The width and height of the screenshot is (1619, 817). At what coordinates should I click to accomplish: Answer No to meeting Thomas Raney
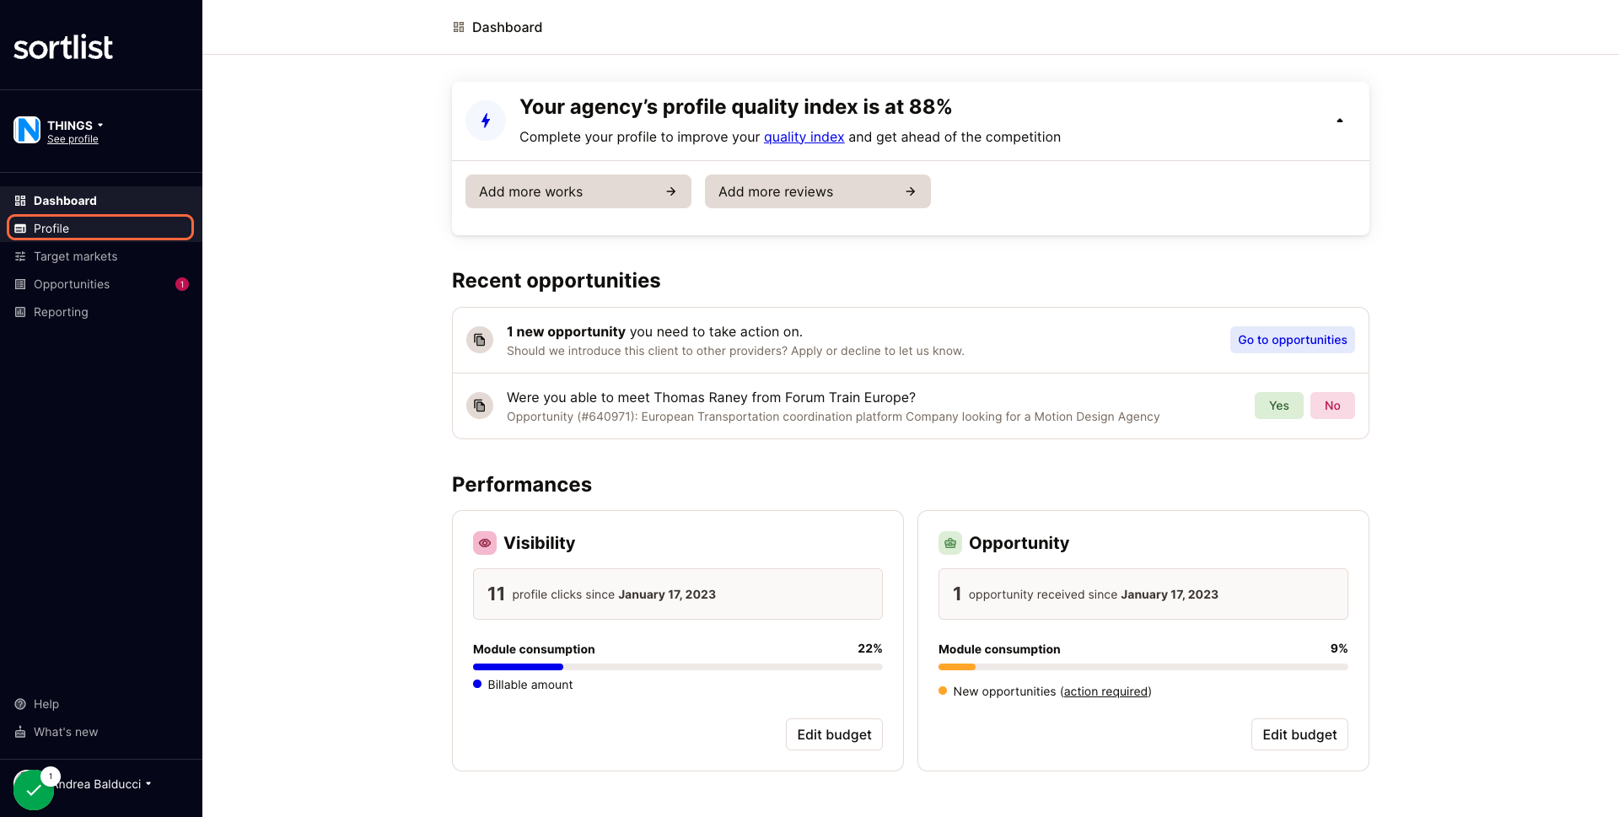[1332, 406]
